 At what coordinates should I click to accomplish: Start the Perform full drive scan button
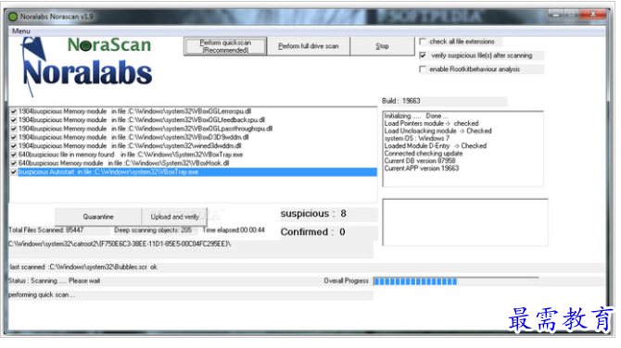(x=308, y=46)
